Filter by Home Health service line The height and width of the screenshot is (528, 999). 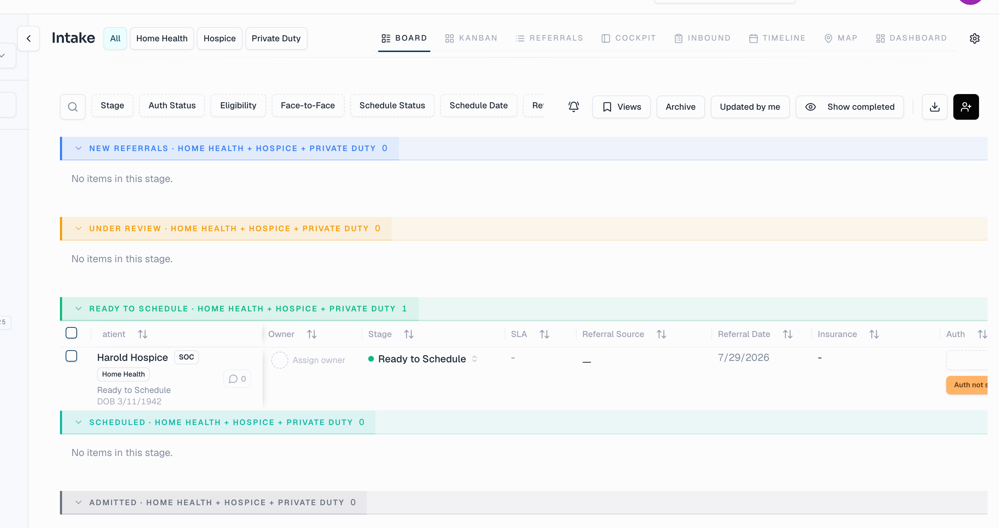162,38
